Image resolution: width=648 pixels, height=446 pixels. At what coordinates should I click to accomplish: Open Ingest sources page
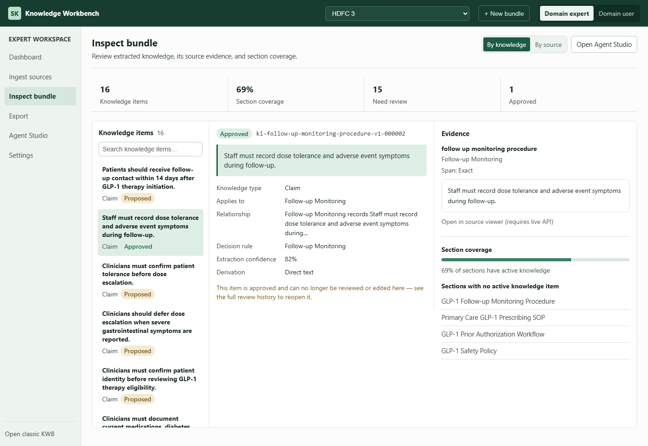coord(40,77)
